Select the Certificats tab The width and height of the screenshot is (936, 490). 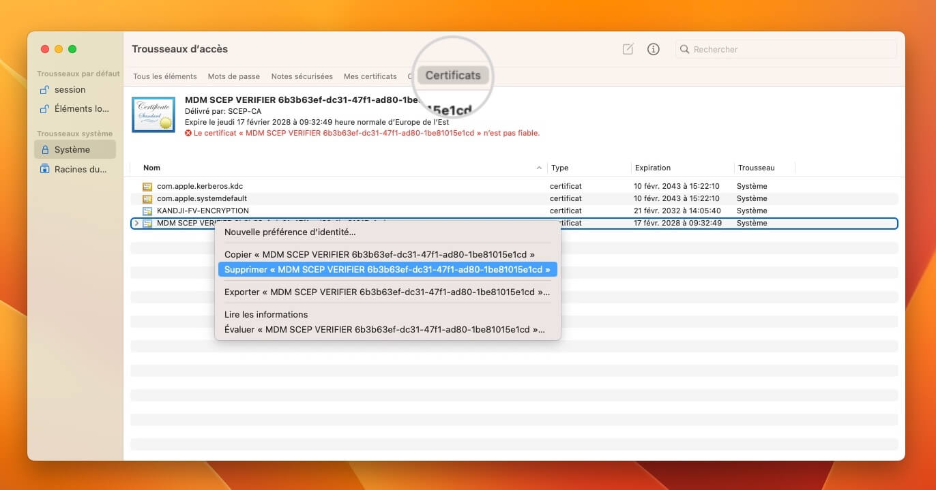[x=453, y=76]
